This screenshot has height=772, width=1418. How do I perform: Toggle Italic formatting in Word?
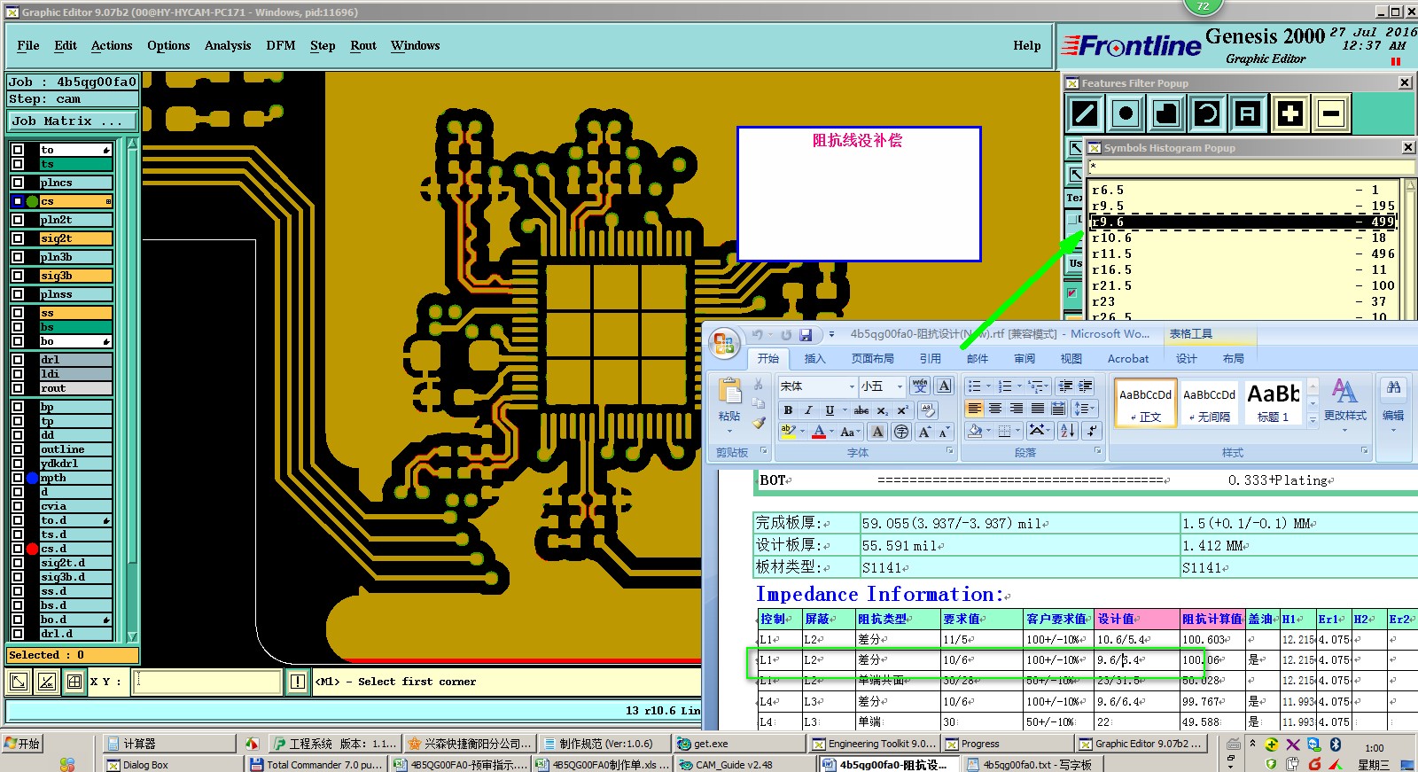point(808,410)
